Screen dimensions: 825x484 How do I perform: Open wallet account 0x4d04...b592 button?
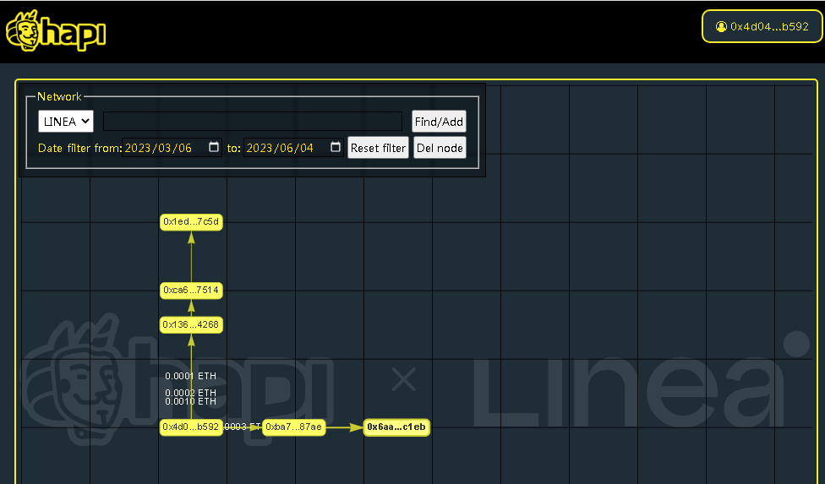coord(762,26)
